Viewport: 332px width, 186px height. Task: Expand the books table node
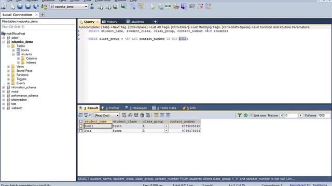[13, 50]
